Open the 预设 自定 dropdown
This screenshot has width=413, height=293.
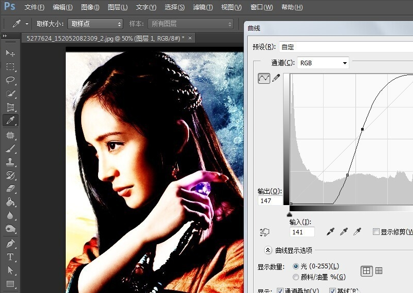[x=346, y=47]
